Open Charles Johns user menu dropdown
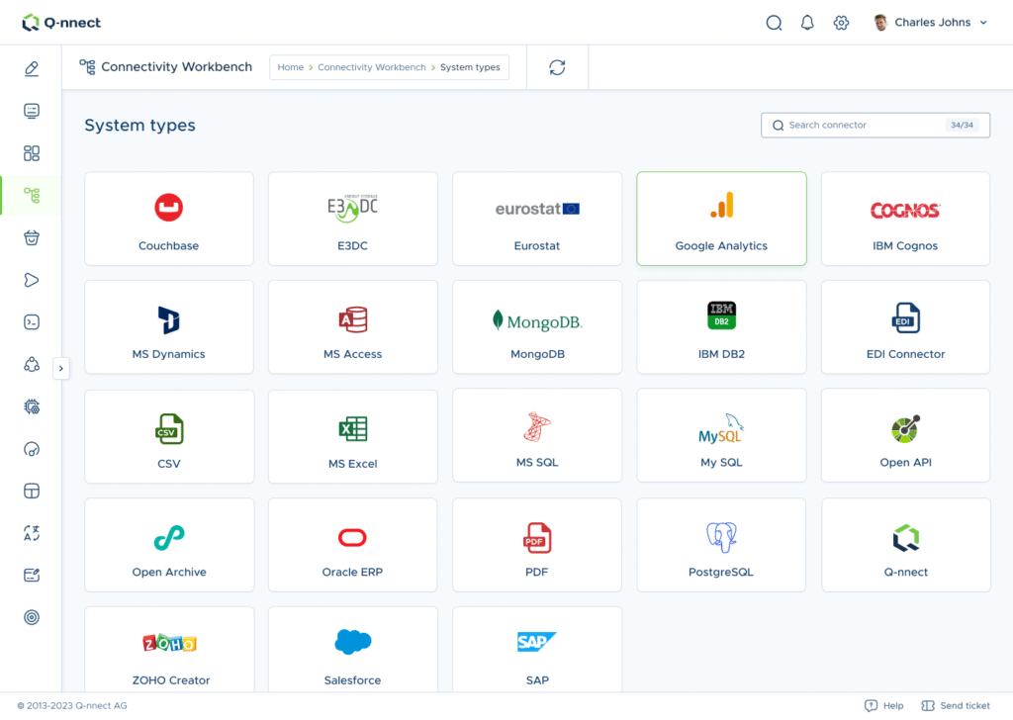This screenshot has height=720, width=1013. tap(930, 23)
